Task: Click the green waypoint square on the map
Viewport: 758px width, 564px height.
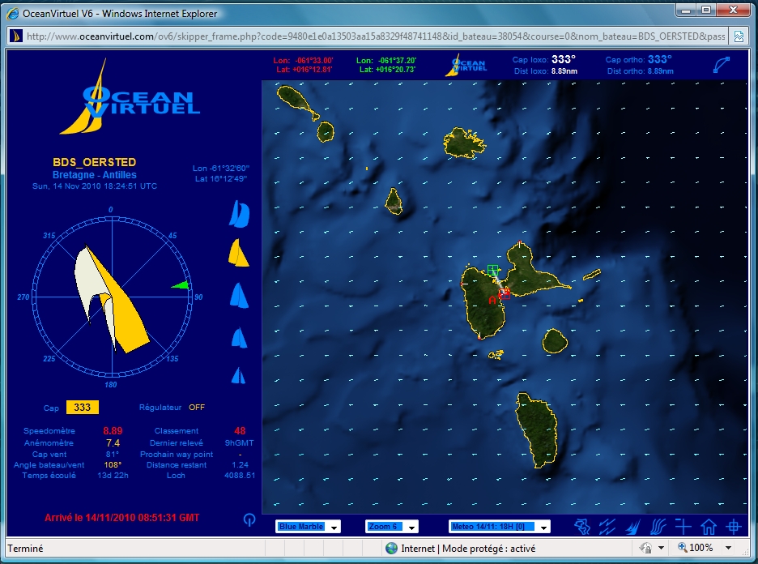Action: [x=492, y=270]
